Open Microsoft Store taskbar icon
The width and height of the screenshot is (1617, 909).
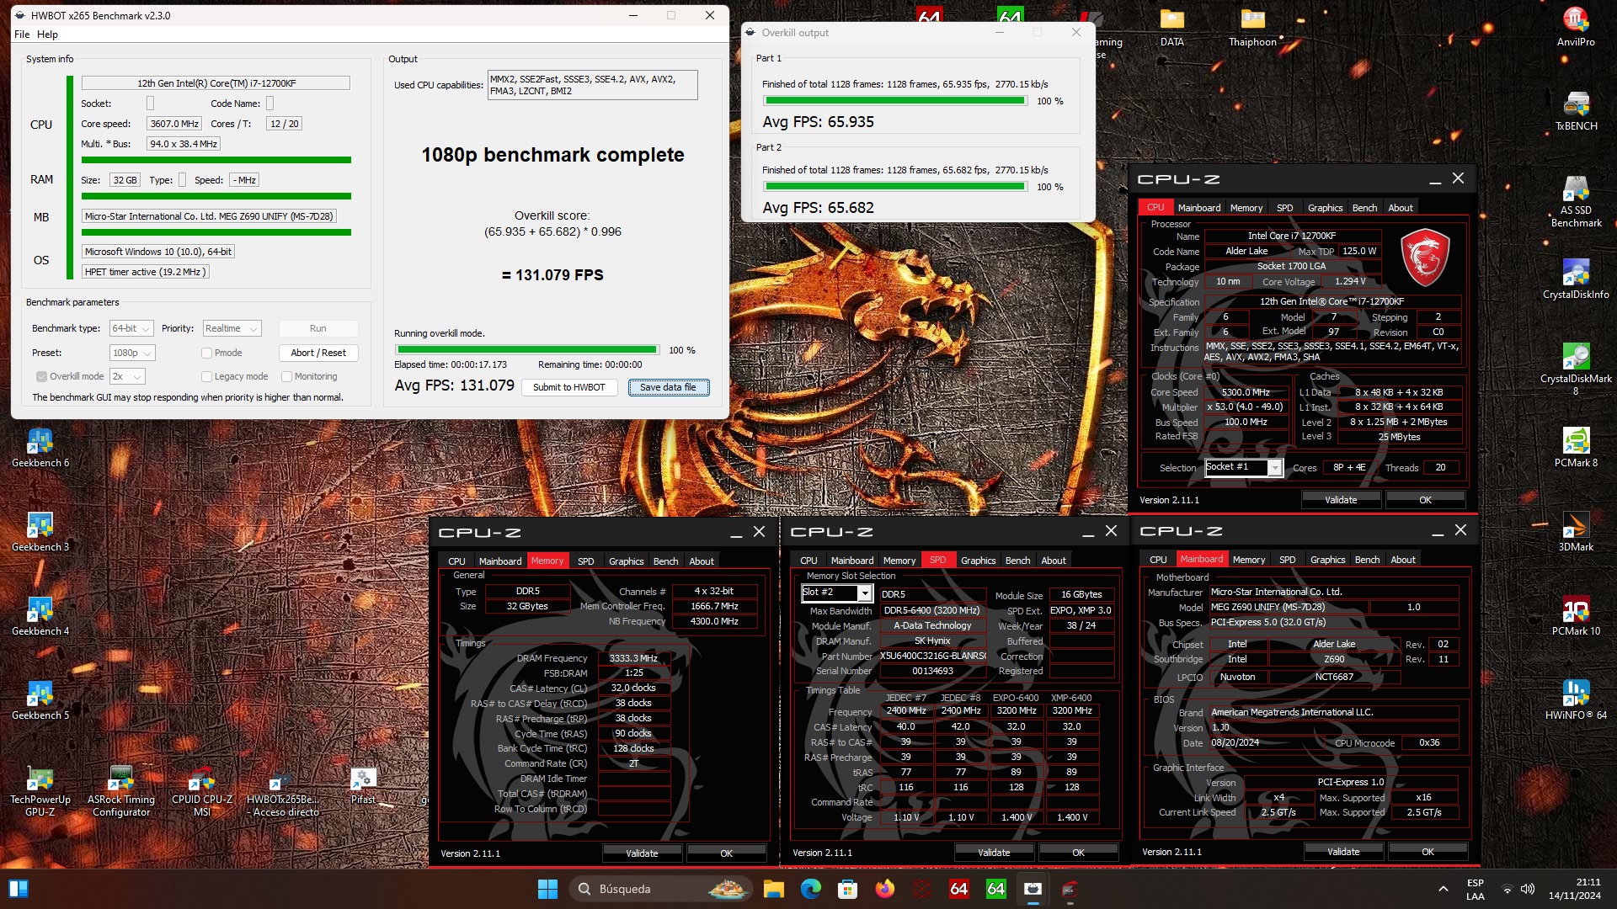847,889
